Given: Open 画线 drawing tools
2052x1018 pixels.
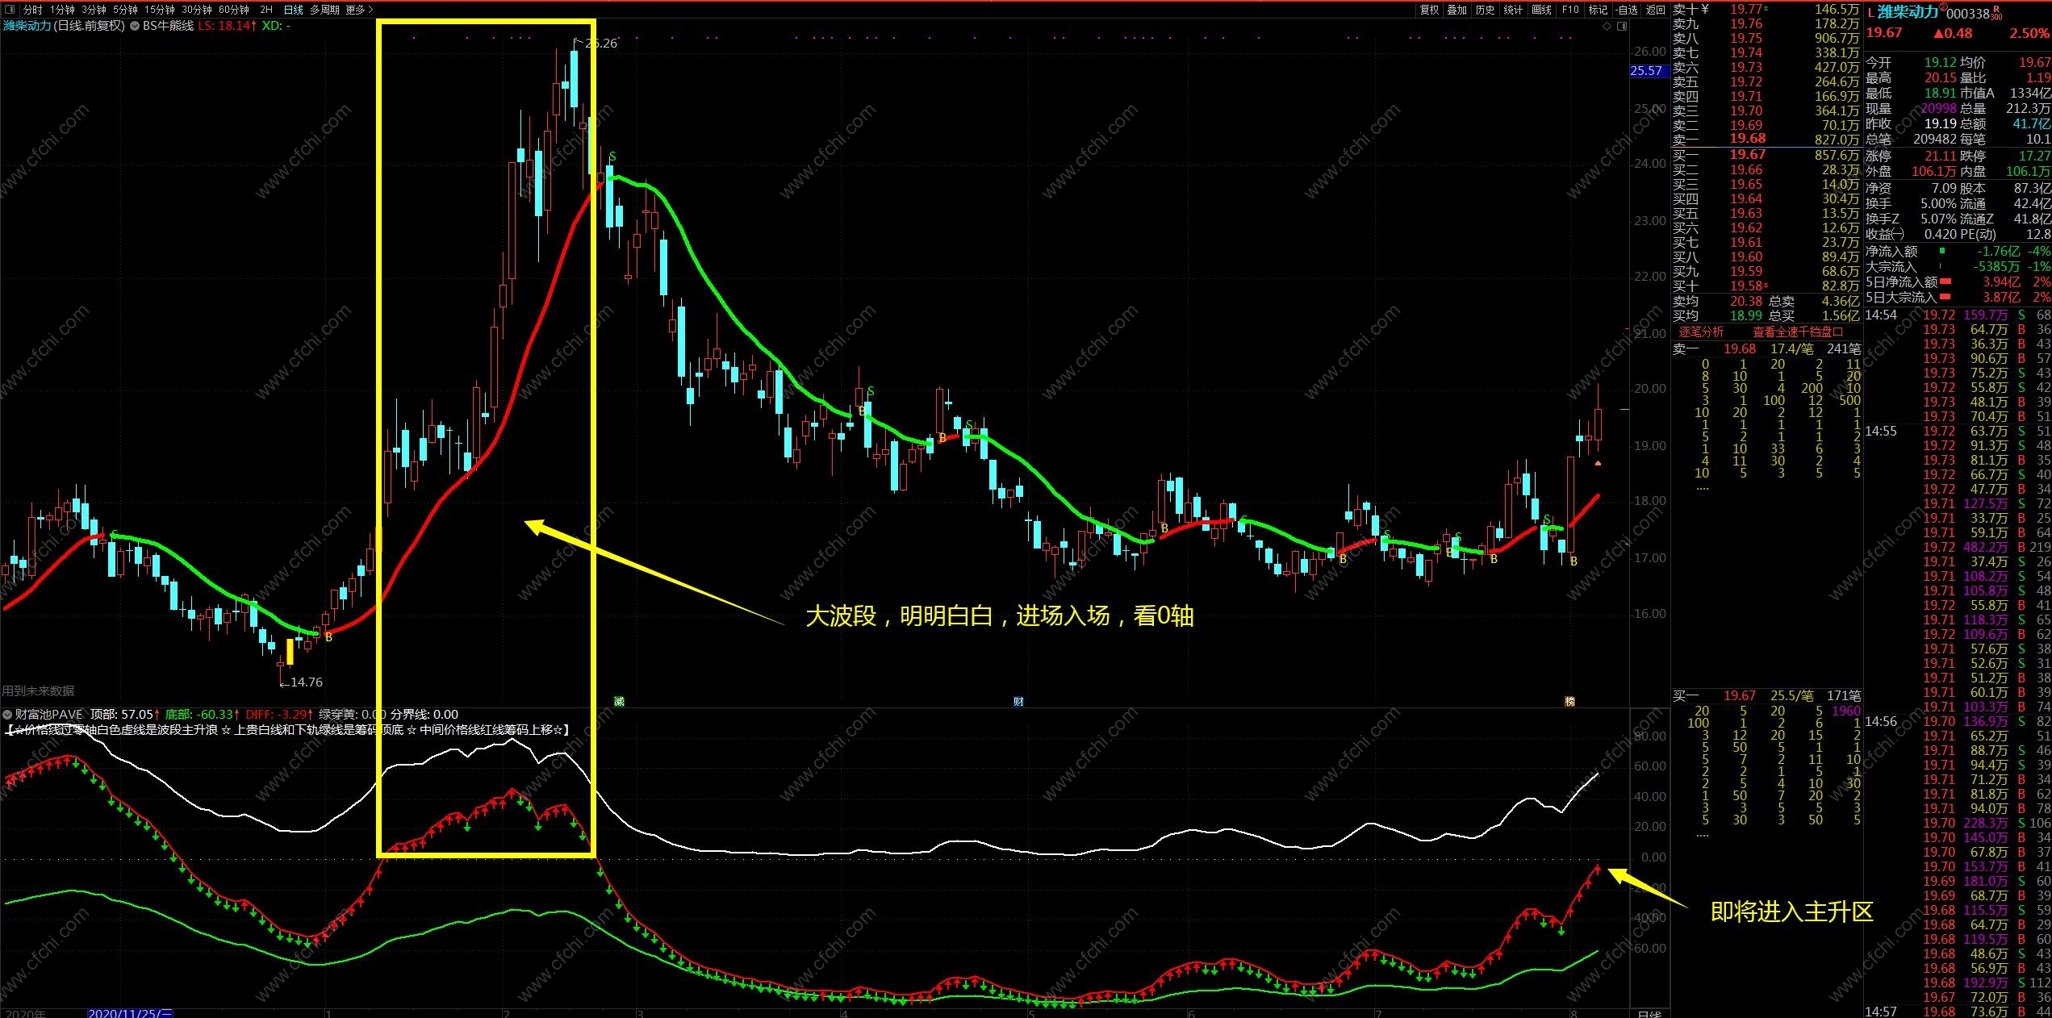Looking at the screenshot, I should pos(1541,10).
